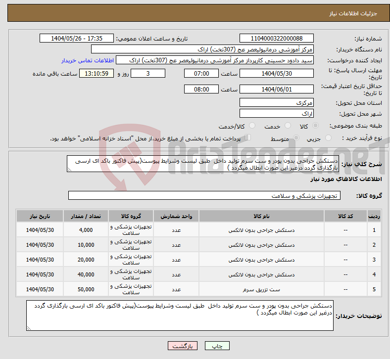This screenshot has height=359, width=390.
Task: Click the تعداد / مقدار column header
Action: [x=86, y=216]
